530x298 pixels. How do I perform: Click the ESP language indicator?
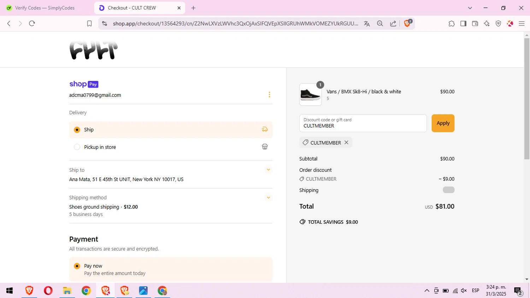(x=476, y=291)
